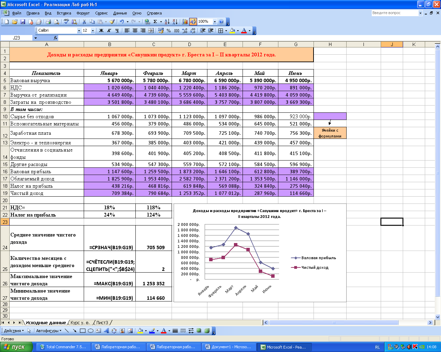Create a new blank workbook
Image resolution: width=441 pixels, height=352 pixels.
coord(7,22)
